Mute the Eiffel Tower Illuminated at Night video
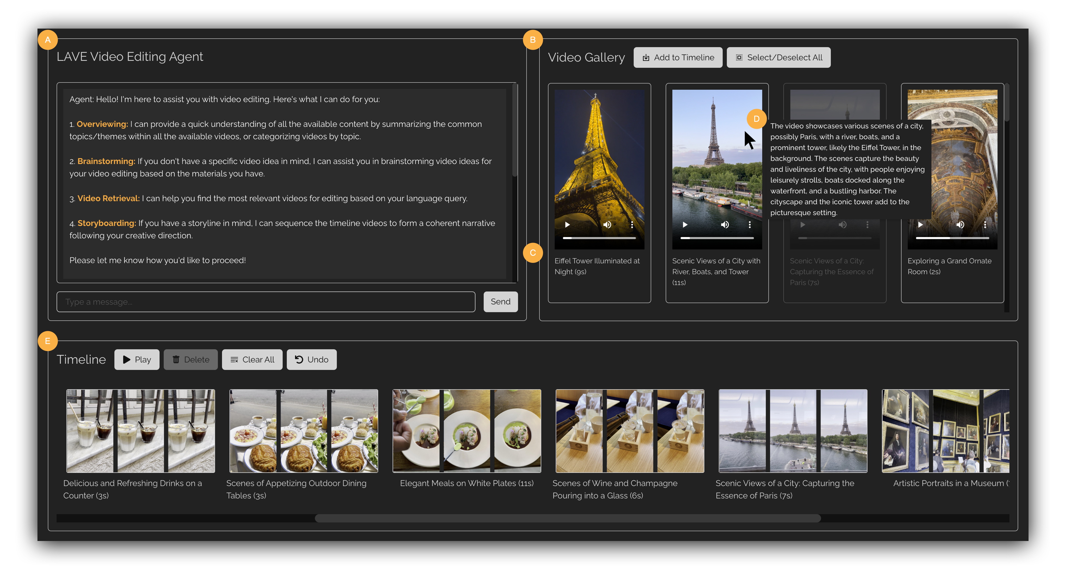The height and width of the screenshot is (574, 1066). tap(607, 225)
